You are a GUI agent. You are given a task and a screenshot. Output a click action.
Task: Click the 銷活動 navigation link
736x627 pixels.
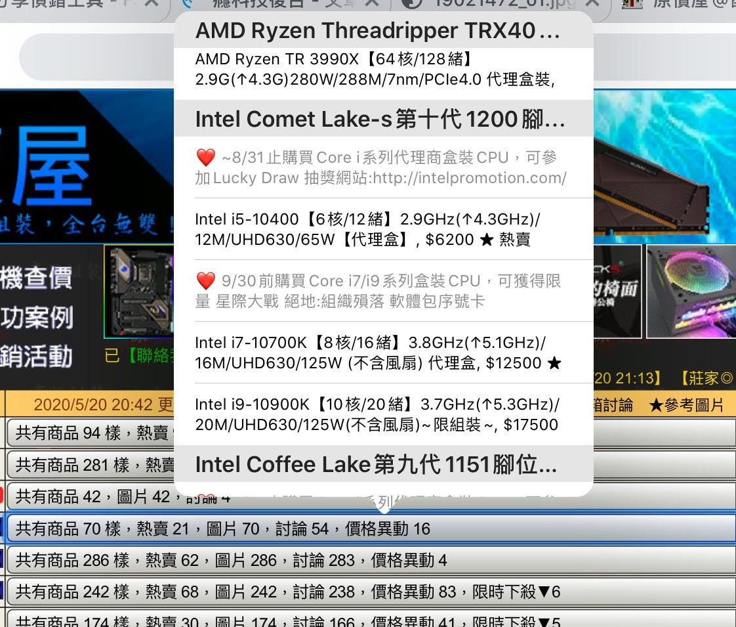point(36,356)
